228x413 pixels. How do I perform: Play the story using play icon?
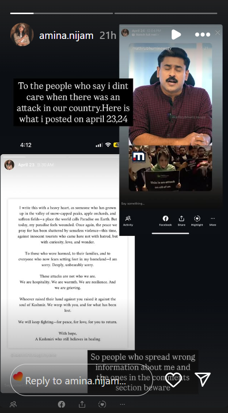pyautogui.click(x=176, y=35)
